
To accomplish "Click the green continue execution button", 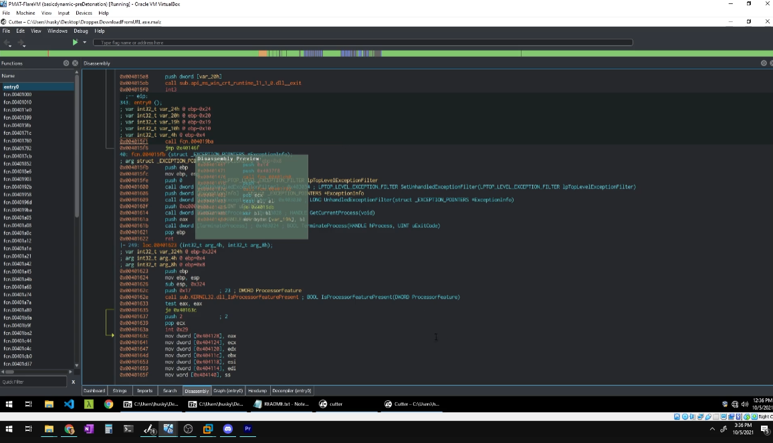I will point(75,42).
